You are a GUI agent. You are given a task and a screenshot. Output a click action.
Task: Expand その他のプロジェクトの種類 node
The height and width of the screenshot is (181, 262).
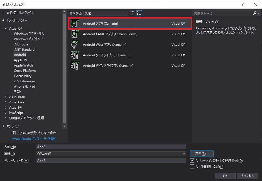6,118
